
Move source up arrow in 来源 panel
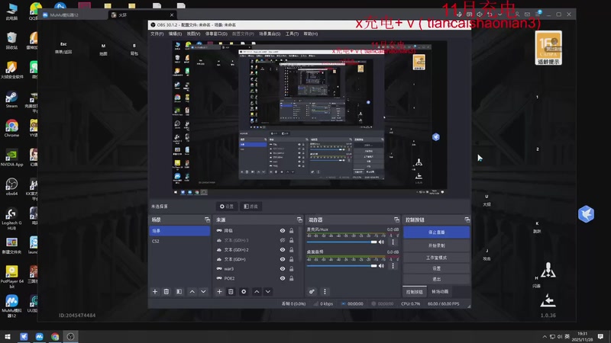click(257, 292)
